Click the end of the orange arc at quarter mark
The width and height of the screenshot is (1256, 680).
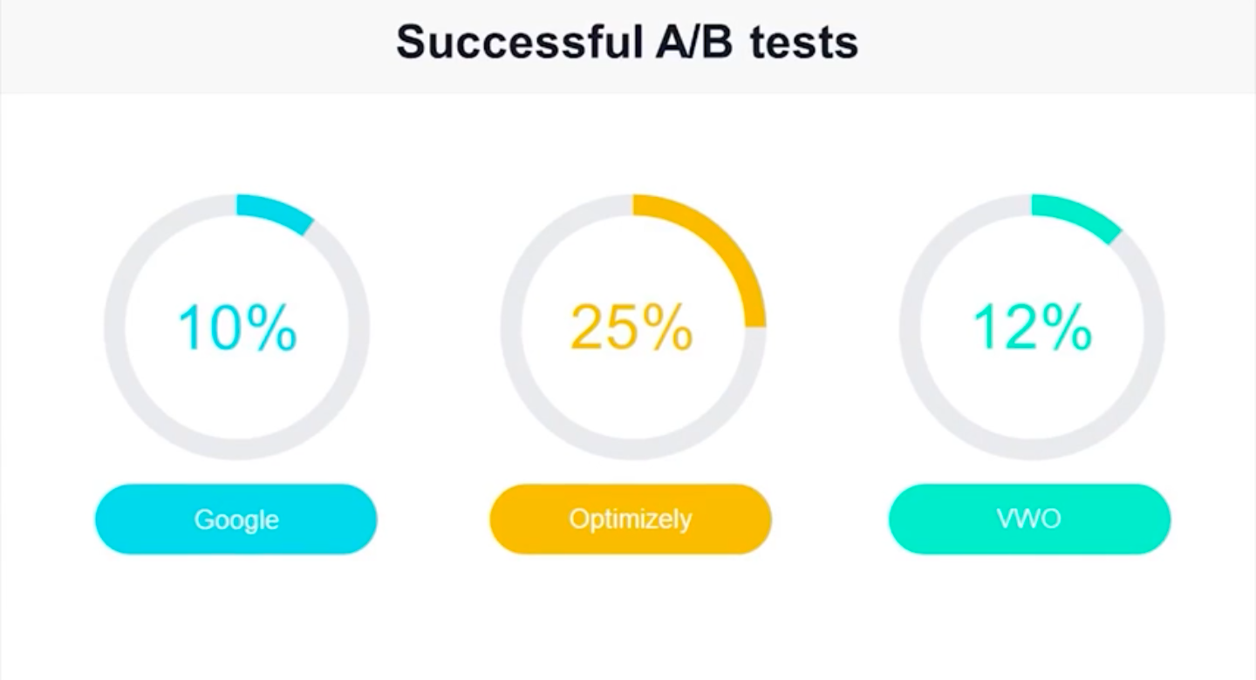click(x=755, y=322)
